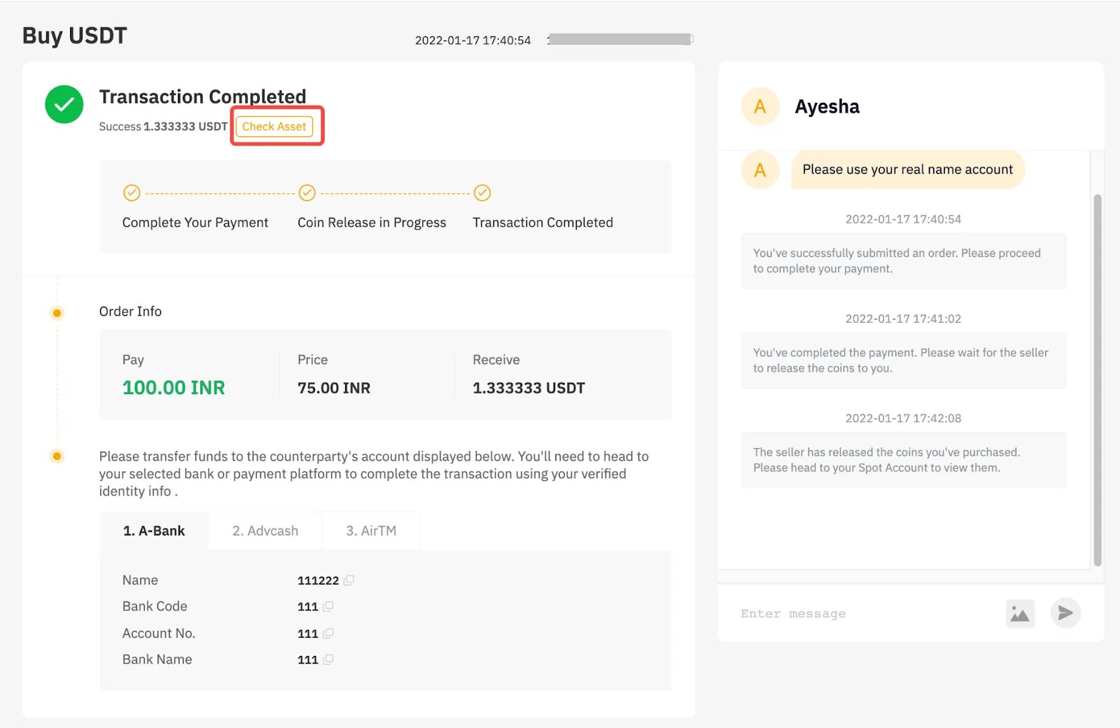Image resolution: width=1120 pixels, height=728 pixels.
Task: Click the Buy USDT page title
Action: point(75,36)
